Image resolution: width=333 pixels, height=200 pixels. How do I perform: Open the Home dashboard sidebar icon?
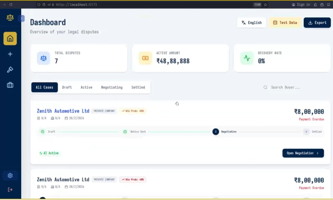click(10, 38)
